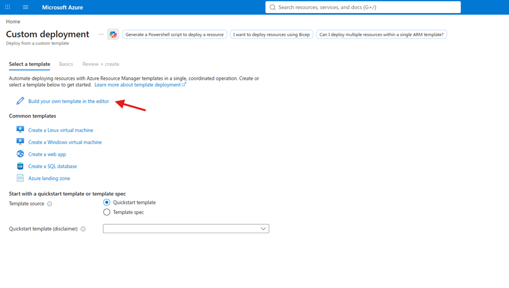Open the Azure apps grid launcher
Viewport: 509px width, 288px height.
coord(7,7)
